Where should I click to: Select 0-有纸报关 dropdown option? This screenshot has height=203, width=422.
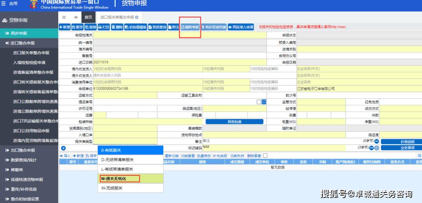(x=130, y=150)
